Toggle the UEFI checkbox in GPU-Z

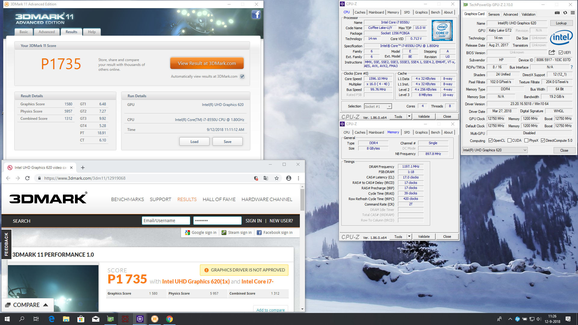(561, 53)
